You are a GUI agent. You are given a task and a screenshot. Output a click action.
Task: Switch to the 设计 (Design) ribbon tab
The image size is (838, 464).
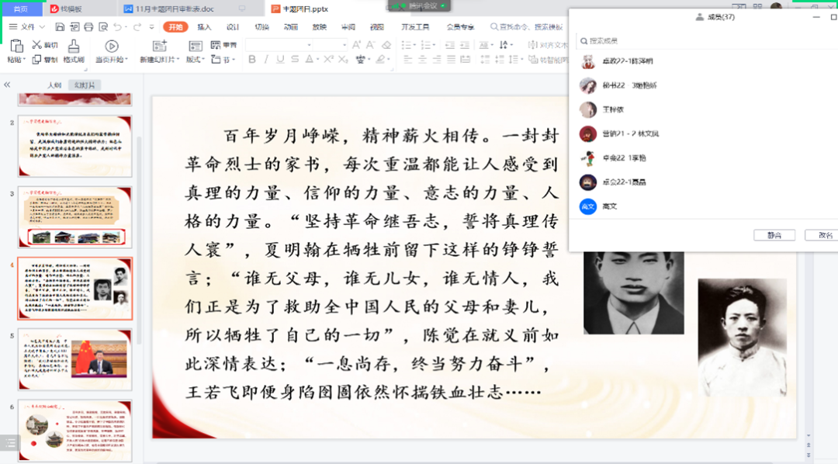(x=233, y=26)
